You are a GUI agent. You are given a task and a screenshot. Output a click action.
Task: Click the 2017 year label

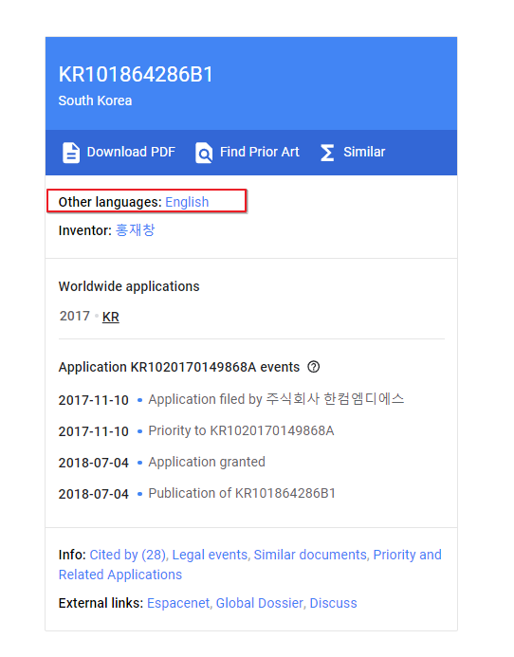pos(75,316)
